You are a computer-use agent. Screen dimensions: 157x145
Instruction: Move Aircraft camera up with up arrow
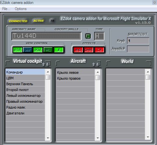pyautogui.click(x=94, y=65)
